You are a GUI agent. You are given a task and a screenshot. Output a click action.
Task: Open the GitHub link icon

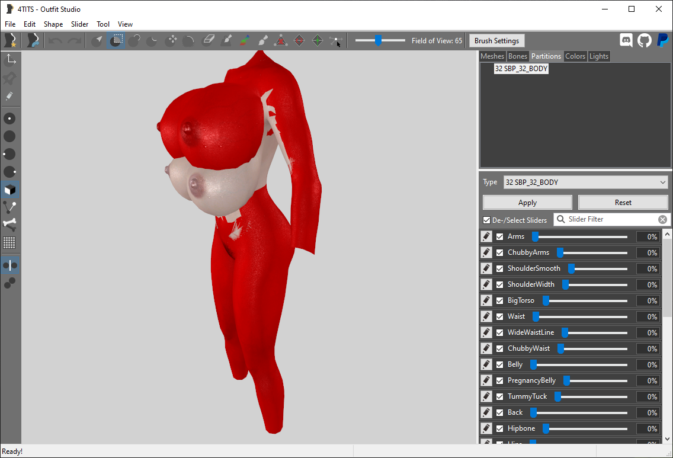coord(644,40)
